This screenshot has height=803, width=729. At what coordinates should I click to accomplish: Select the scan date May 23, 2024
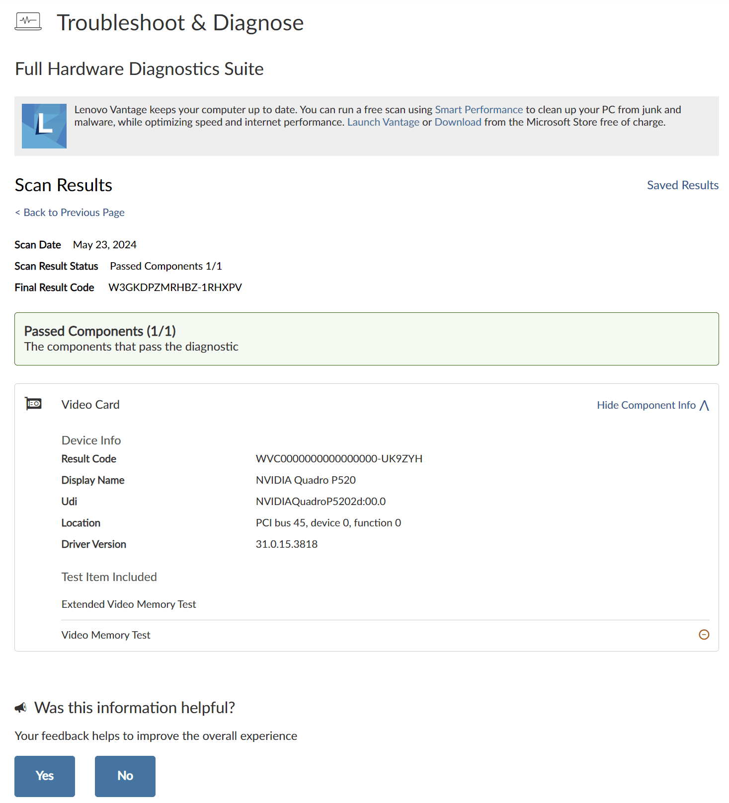(x=105, y=245)
